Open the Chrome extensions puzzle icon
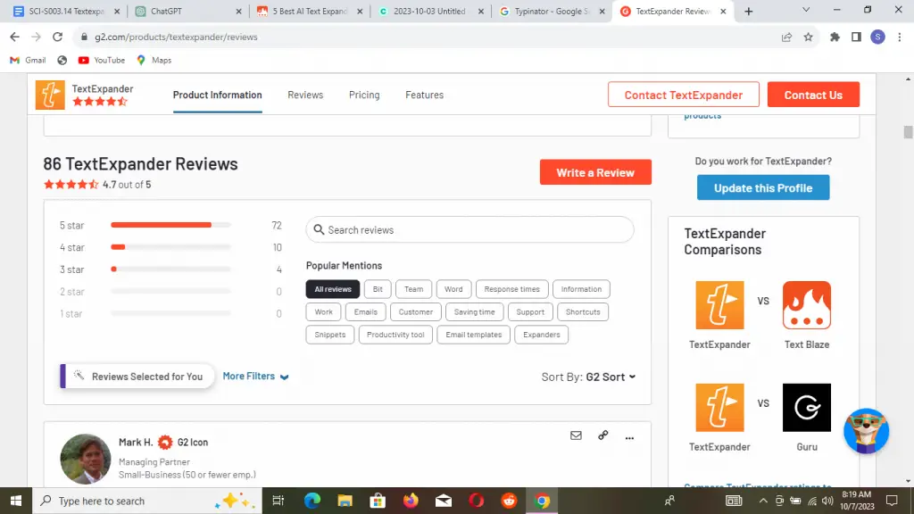The image size is (914, 514). 835,37
